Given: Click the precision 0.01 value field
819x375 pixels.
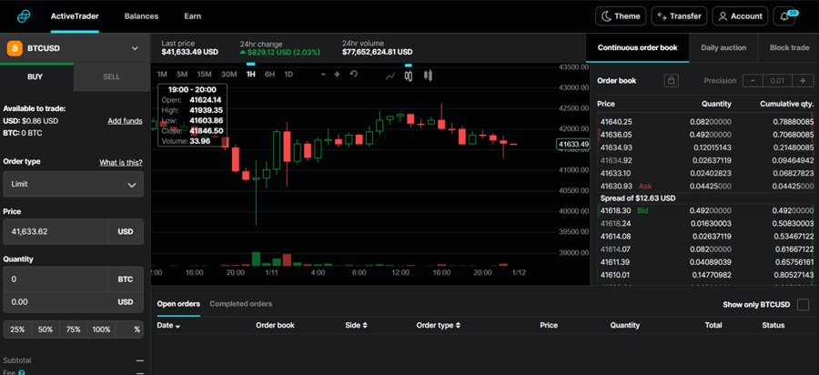Looking at the screenshot, I should point(777,80).
